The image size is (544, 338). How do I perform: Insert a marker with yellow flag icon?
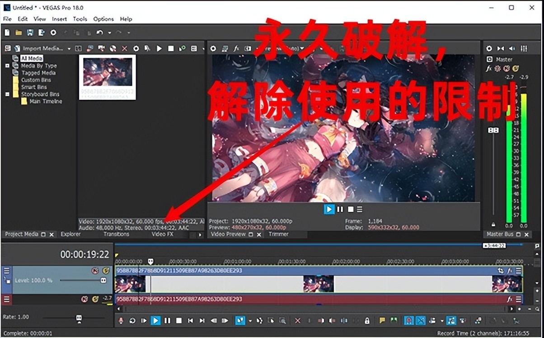382,320
